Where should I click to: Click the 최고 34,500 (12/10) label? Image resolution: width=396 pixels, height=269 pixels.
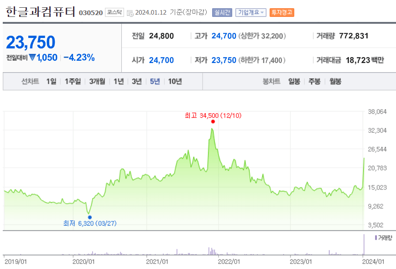213,116
